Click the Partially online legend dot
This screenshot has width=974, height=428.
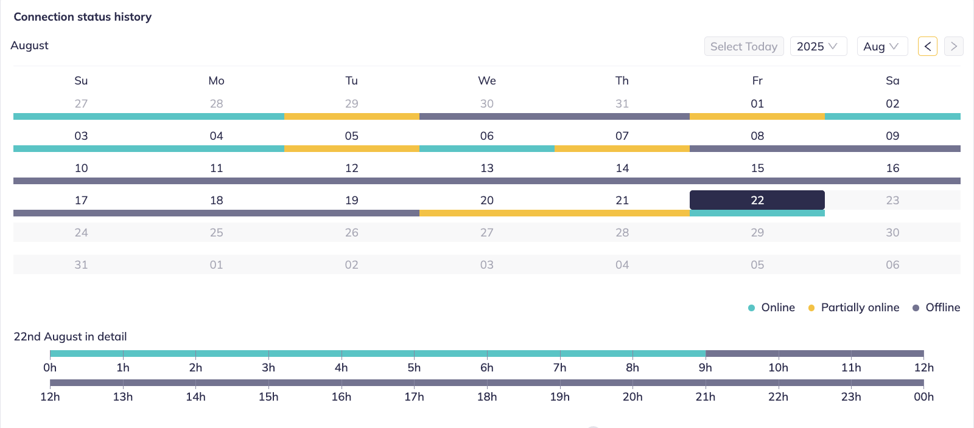(x=811, y=308)
